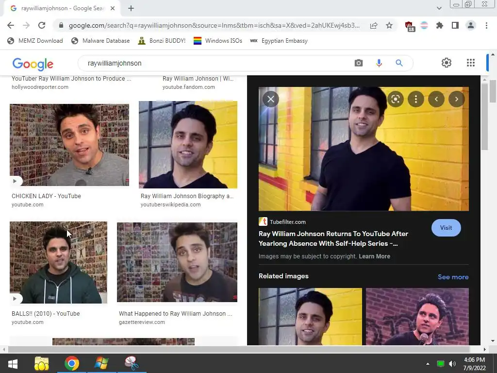Open Snipping Tool on the taskbar
Viewport: 497px width, 373px height.
point(132,363)
